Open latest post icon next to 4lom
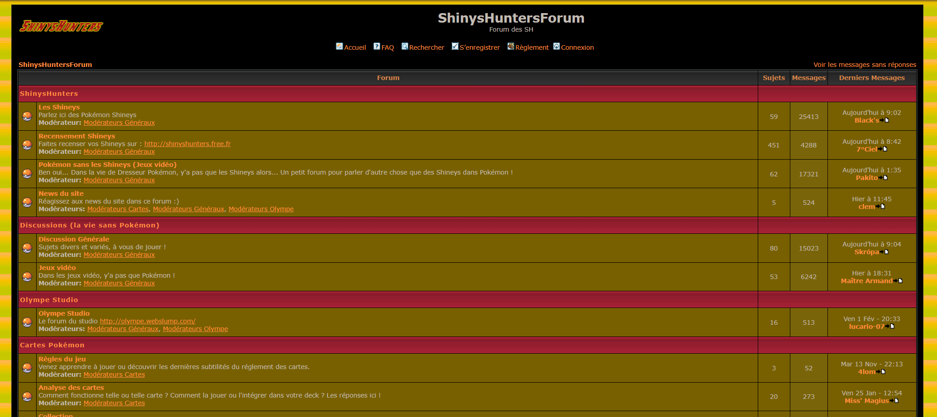Image resolution: width=937 pixels, height=417 pixels. pyautogui.click(x=880, y=372)
